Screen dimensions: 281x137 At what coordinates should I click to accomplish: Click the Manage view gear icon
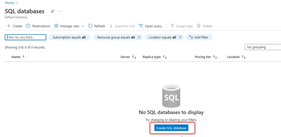click(56, 26)
